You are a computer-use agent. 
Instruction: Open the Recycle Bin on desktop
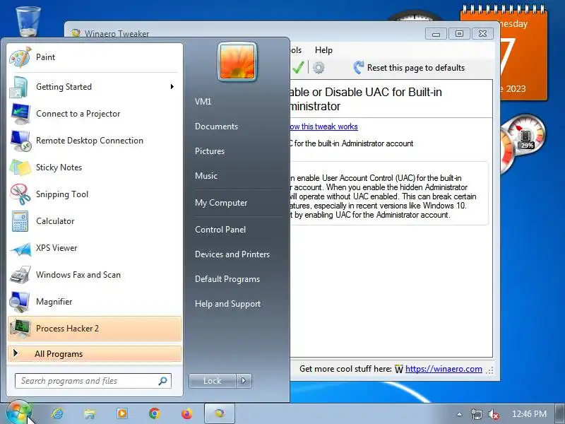click(28, 21)
